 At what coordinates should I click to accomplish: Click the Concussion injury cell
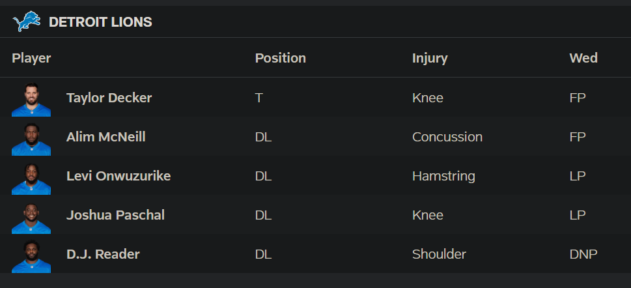point(447,137)
